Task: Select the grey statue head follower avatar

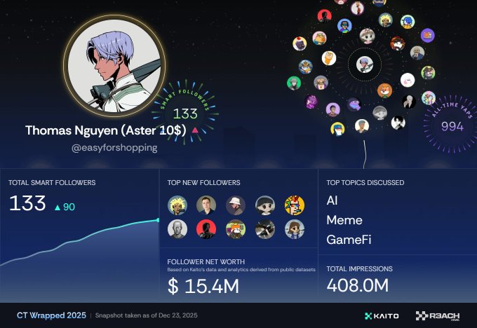Action: click(177, 229)
